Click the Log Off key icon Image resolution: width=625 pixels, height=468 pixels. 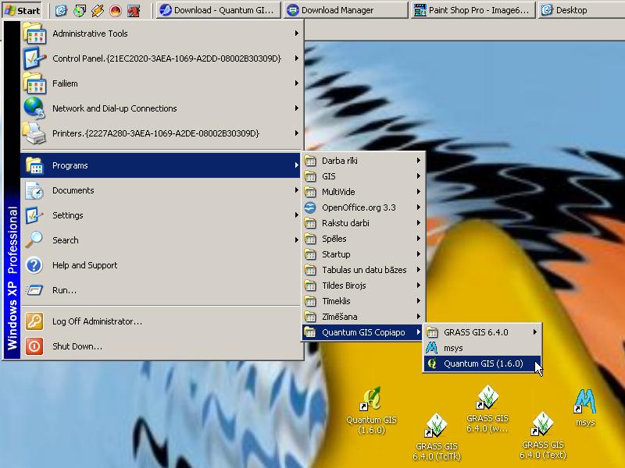[34, 321]
